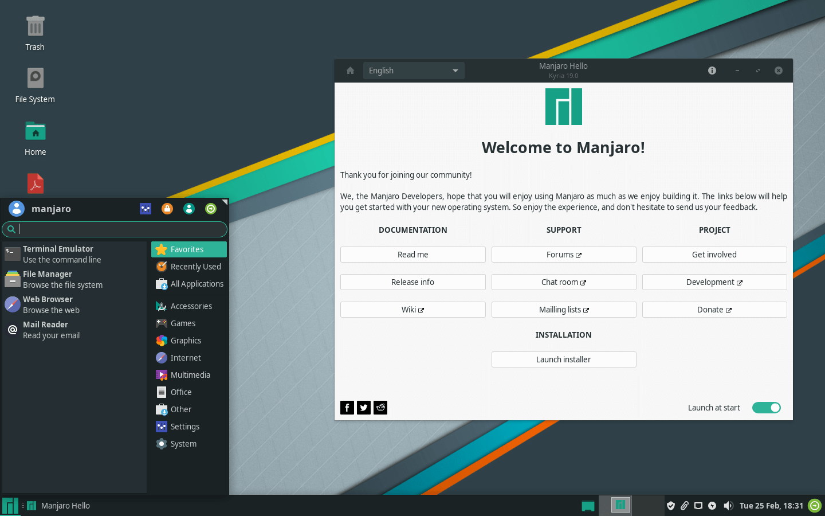Click the Get involved button
Viewport: 825px width, 516px height.
coord(714,255)
